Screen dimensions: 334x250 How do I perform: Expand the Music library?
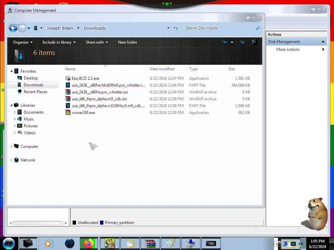(x=15, y=119)
